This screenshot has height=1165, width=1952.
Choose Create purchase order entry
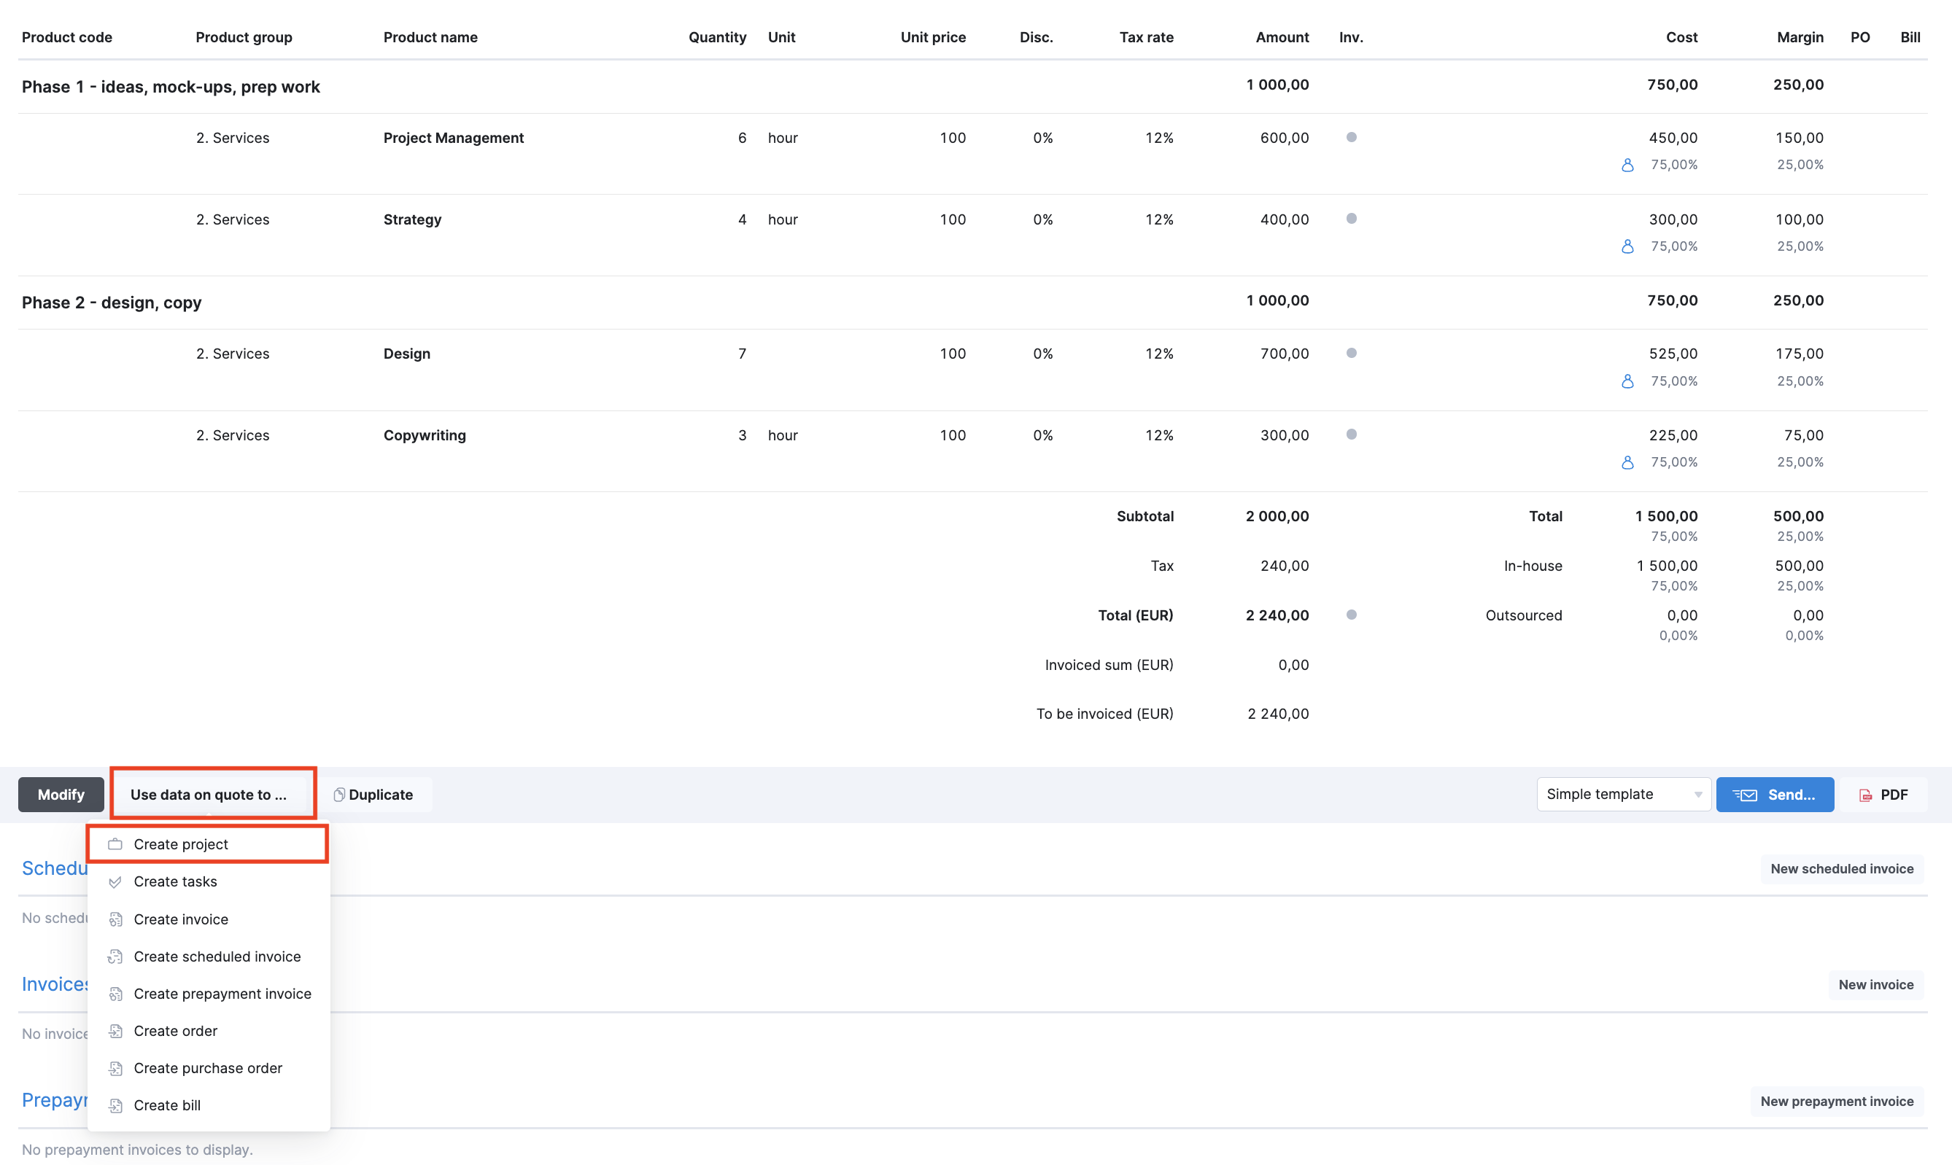click(x=208, y=1069)
